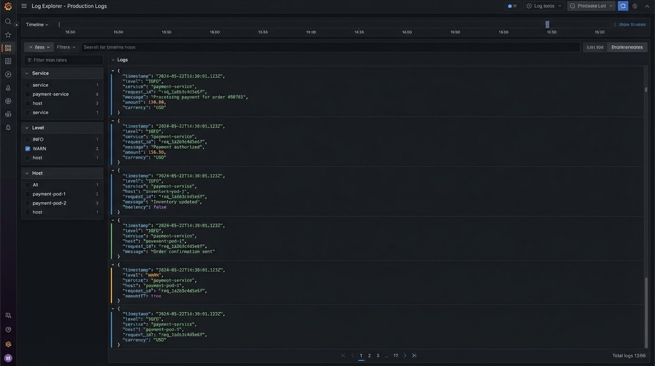Open the user profile avatar menu
The height and width of the screenshot is (366, 655).
click(x=8, y=358)
